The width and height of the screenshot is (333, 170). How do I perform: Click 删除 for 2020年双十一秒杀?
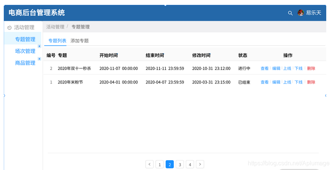[x=311, y=69]
